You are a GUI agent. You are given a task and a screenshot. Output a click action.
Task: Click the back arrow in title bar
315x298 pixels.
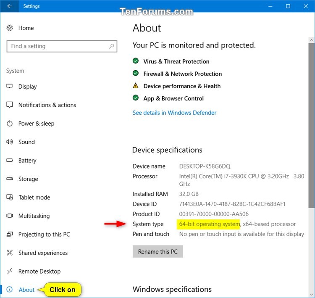(x=9, y=6)
